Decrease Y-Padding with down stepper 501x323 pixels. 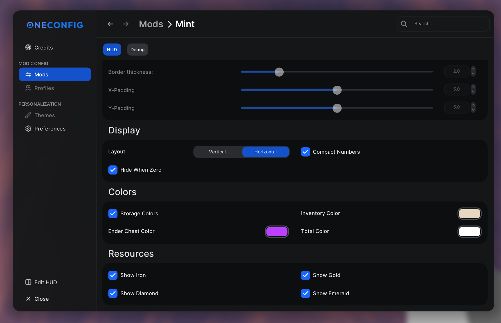coord(473,110)
